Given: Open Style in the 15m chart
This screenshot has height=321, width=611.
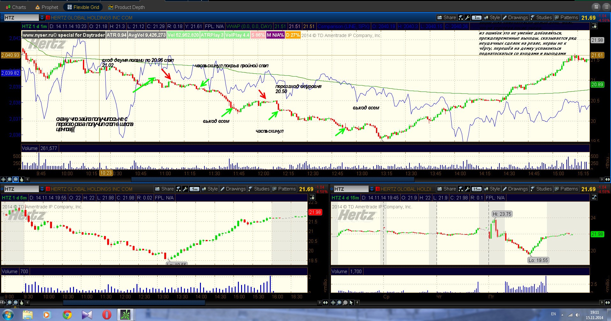Looking at the screenshot, I should pyautogui.click(x=492, y=189).
